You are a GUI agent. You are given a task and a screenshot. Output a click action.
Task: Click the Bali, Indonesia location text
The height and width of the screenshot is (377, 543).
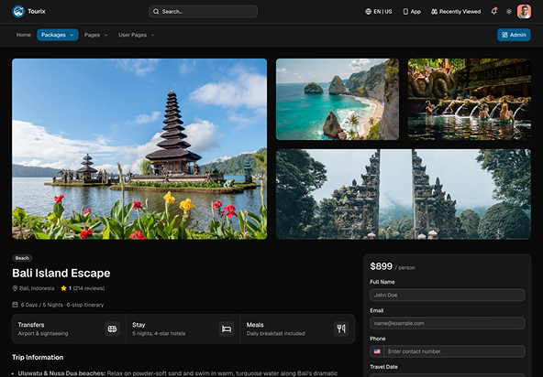(37, 288)
